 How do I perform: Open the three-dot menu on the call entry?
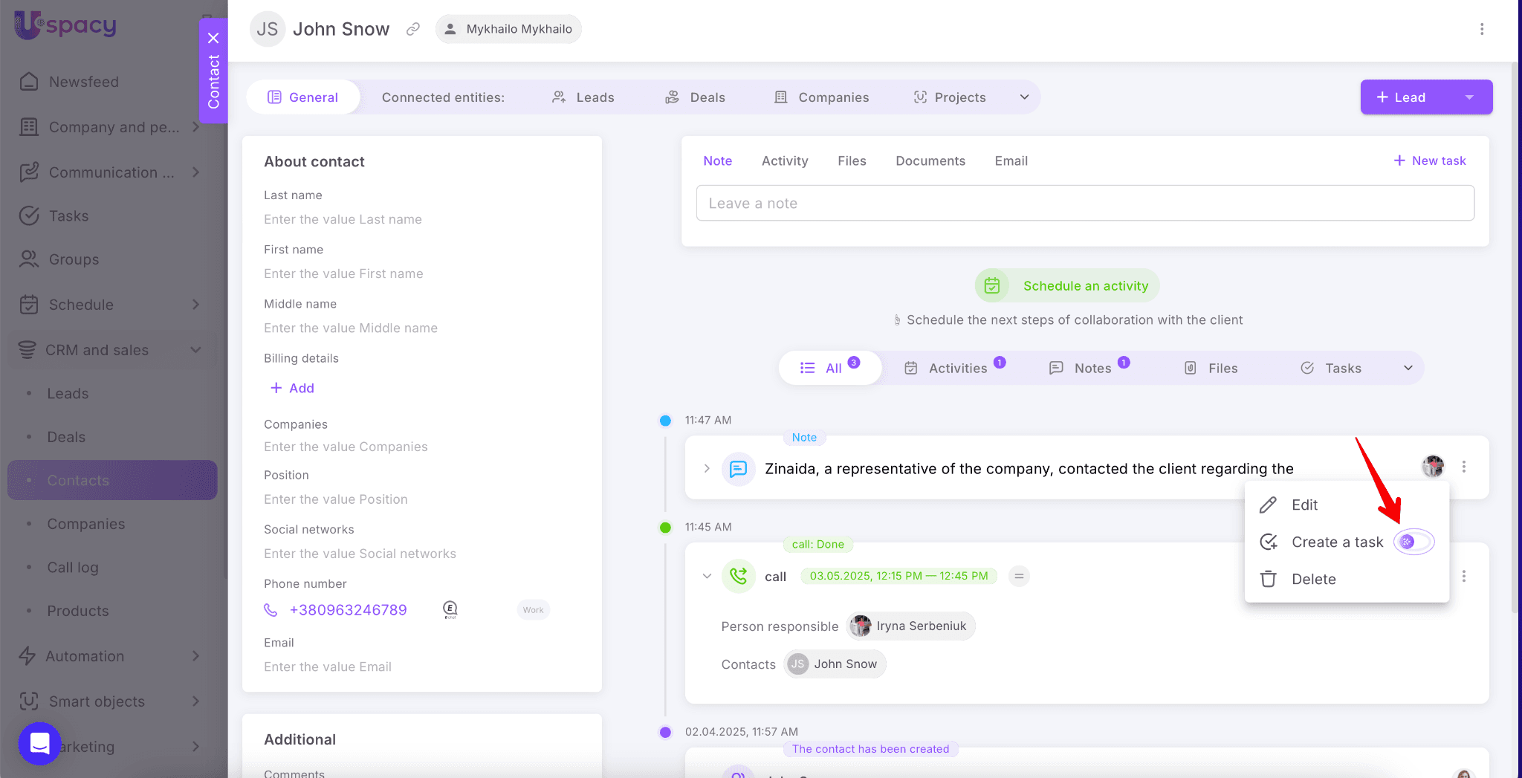point(1463,576)
